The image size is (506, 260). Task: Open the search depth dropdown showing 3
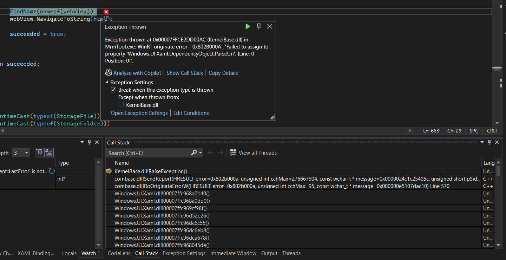point(21,153)
